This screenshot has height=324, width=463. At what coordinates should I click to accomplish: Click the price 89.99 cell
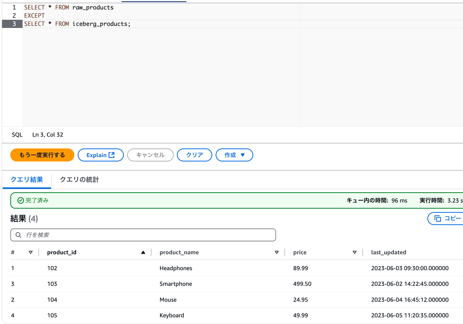[x=300, y=268]
